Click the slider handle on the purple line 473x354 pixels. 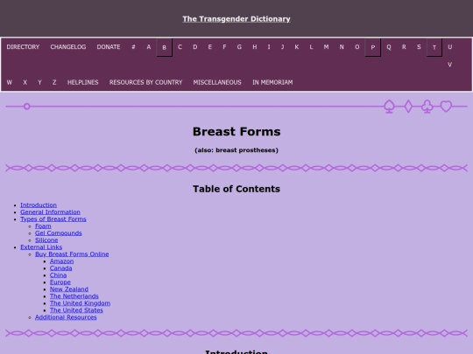pyautogui.click(x=27, y=107)
